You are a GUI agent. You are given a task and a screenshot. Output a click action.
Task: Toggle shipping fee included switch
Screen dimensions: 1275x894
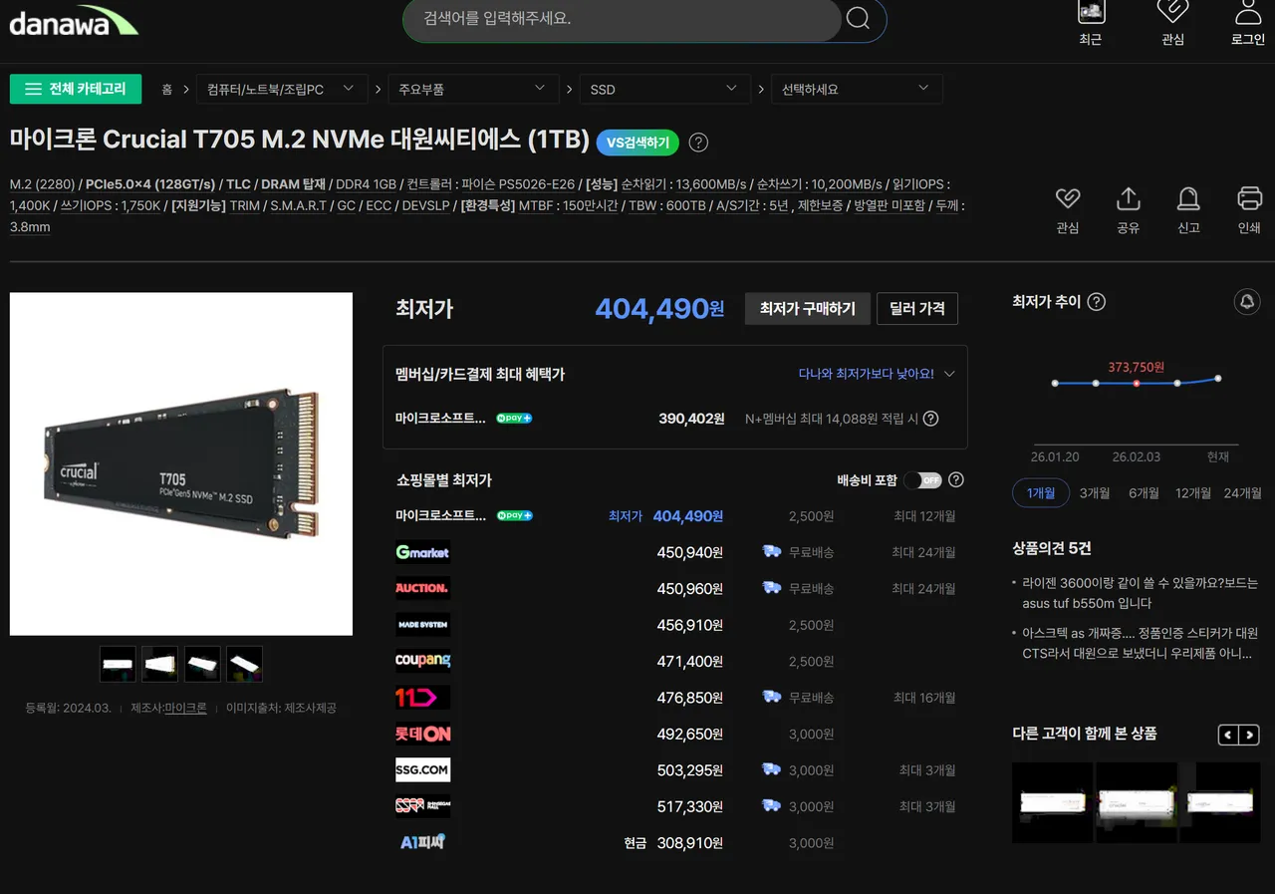(922, 480)
